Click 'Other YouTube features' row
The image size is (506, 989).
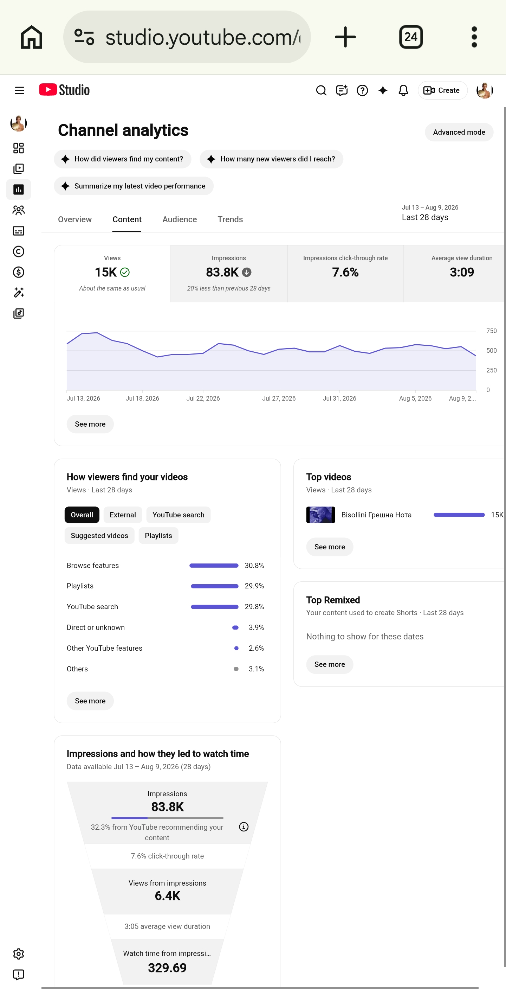166,648
